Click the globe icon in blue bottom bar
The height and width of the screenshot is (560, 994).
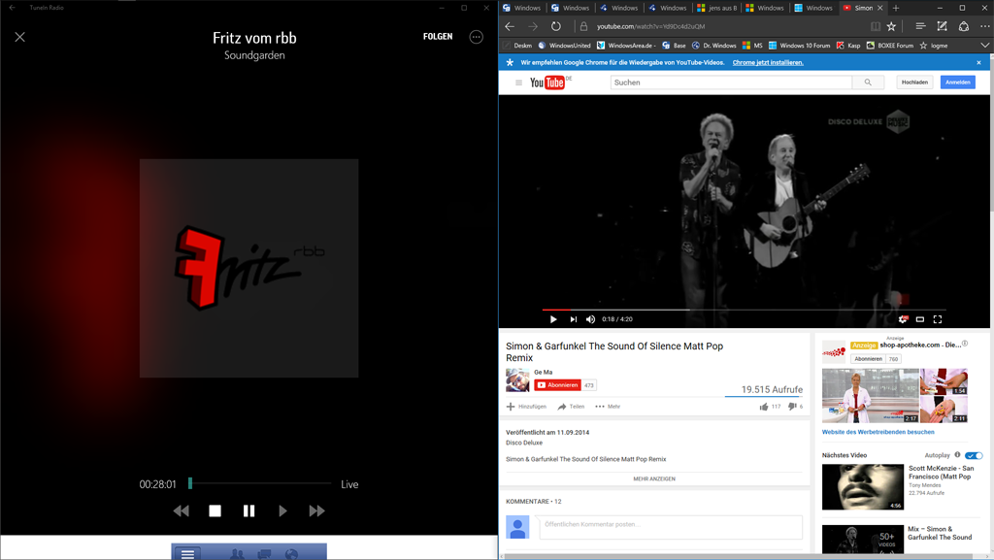point(291,554)
